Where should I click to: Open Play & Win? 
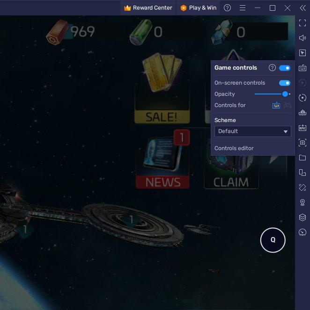pos(199,8)
